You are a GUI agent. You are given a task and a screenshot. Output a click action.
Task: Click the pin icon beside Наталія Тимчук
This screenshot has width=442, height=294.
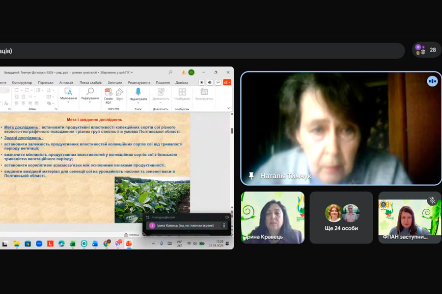click(251, 176)
